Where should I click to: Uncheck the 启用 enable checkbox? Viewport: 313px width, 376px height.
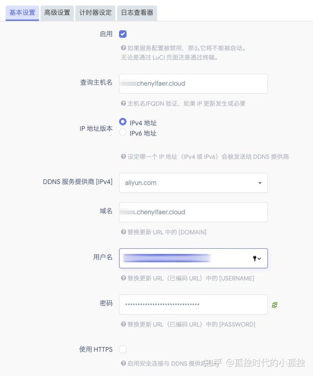point(123,34)
